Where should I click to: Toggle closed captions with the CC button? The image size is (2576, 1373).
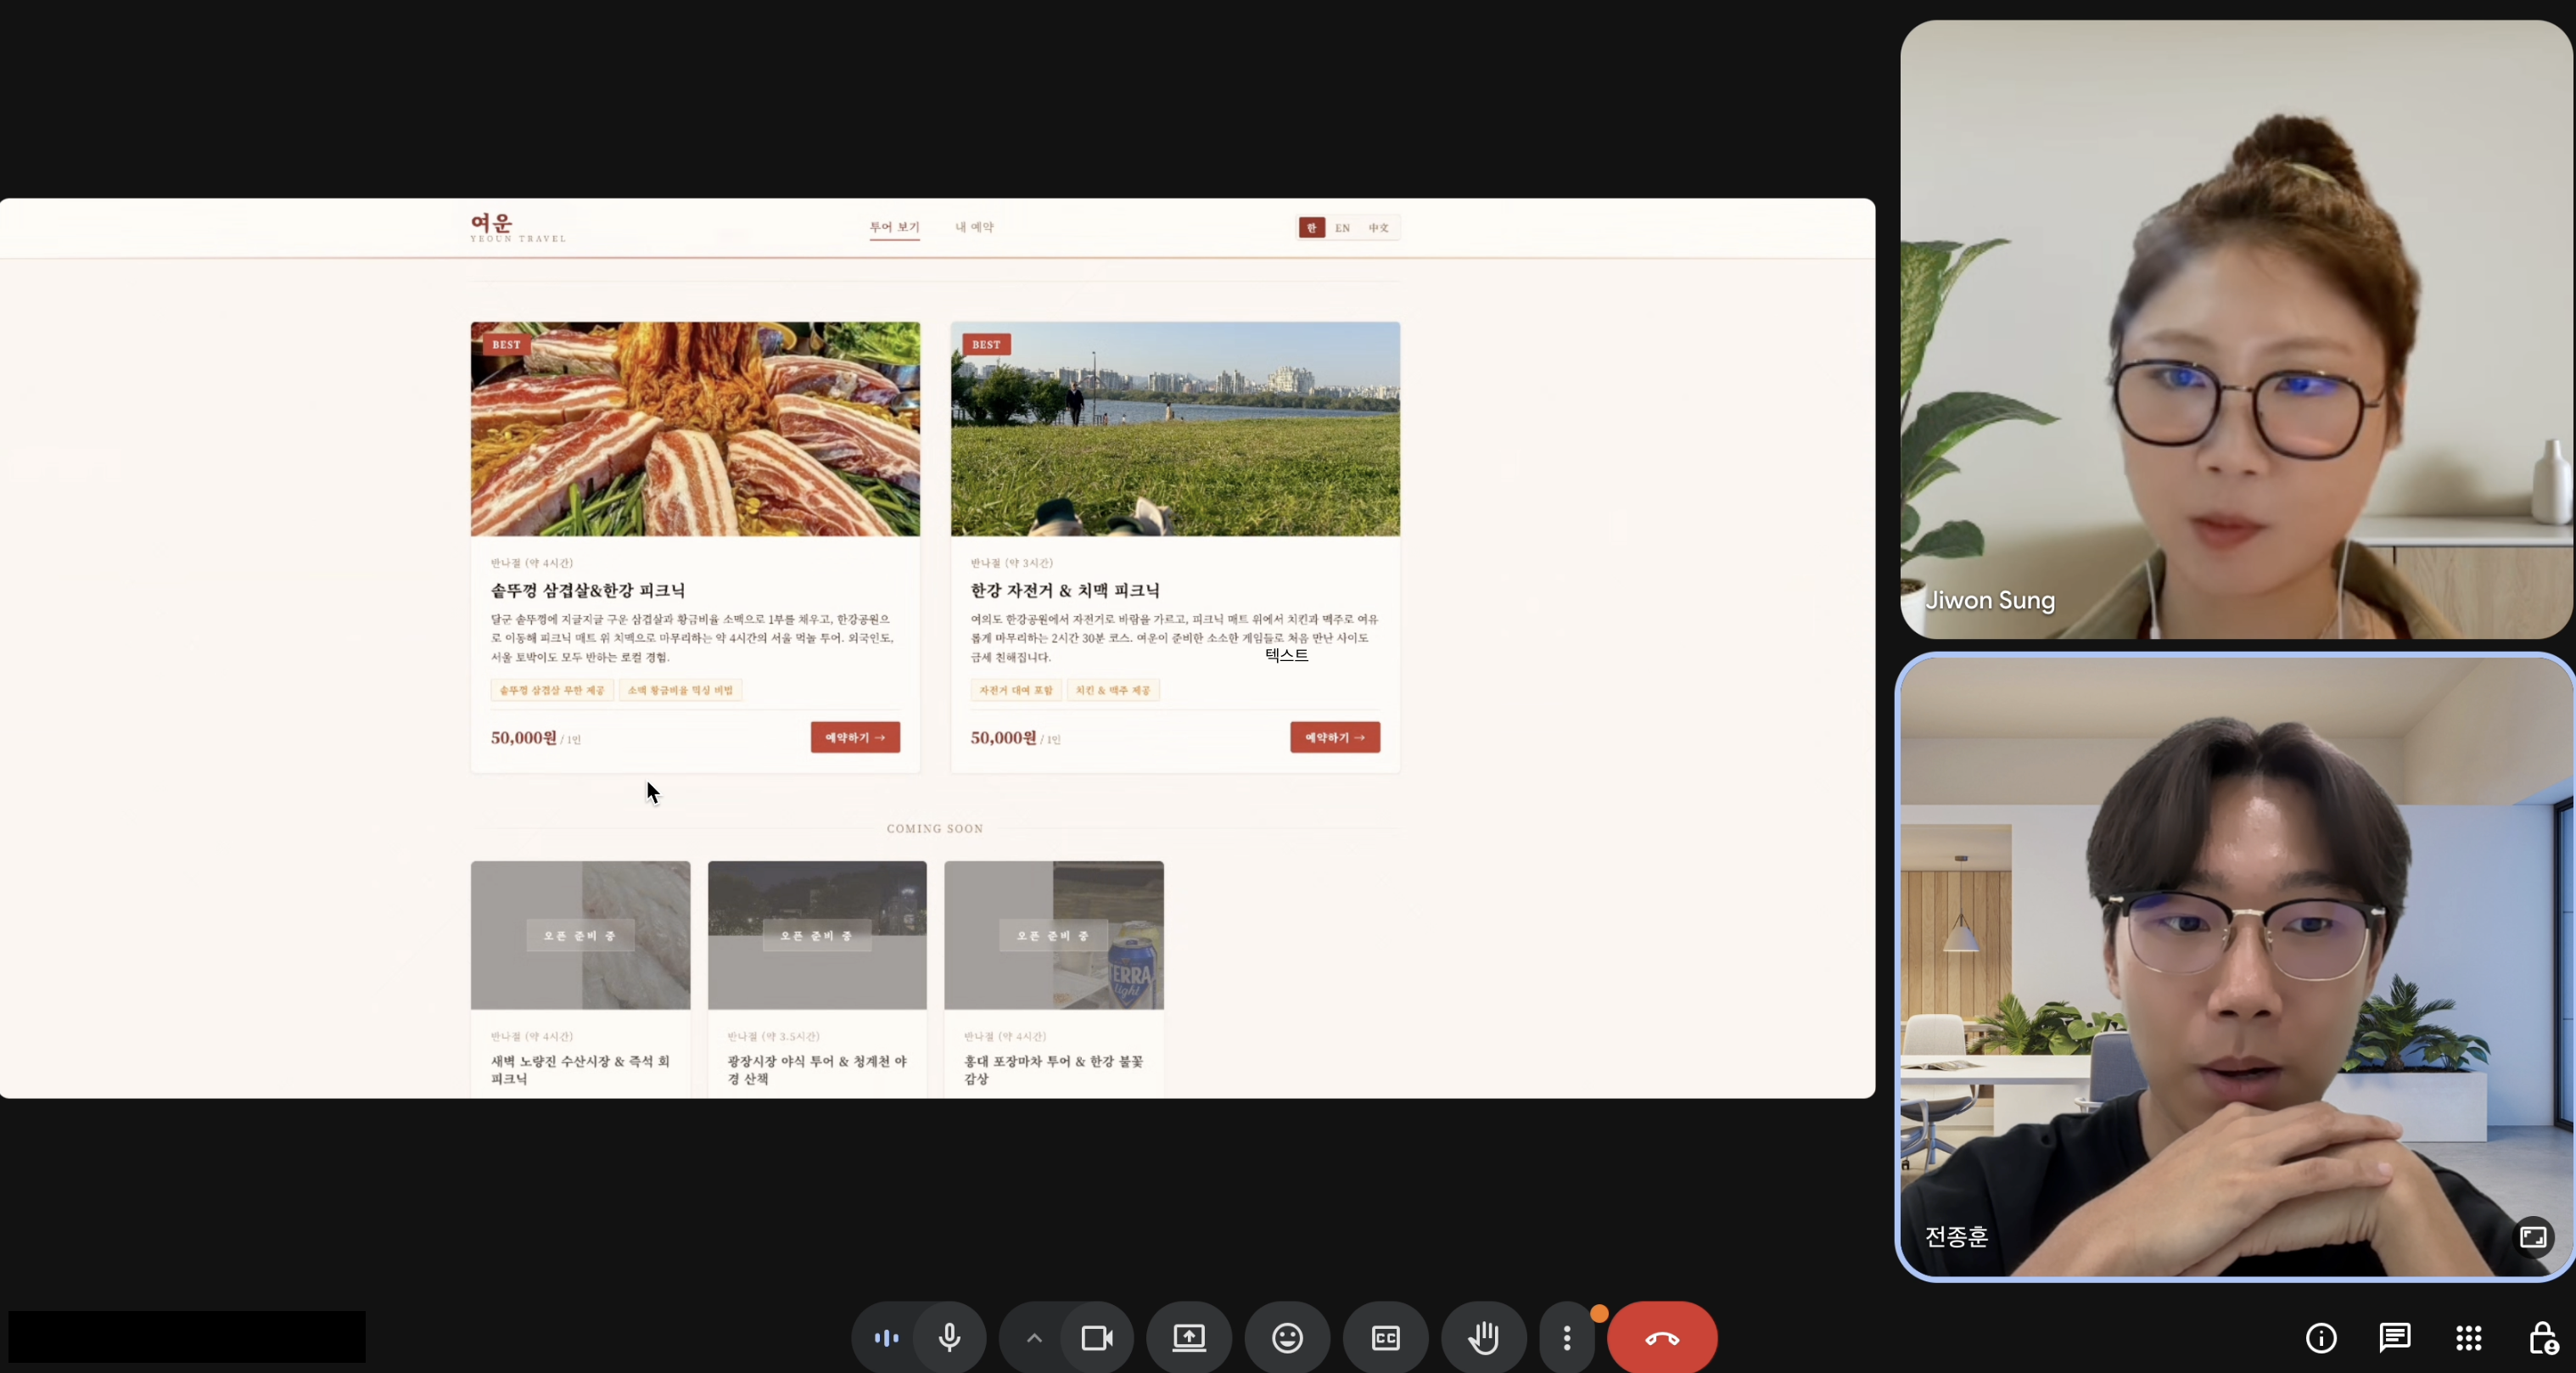tap(1385, 1338)
